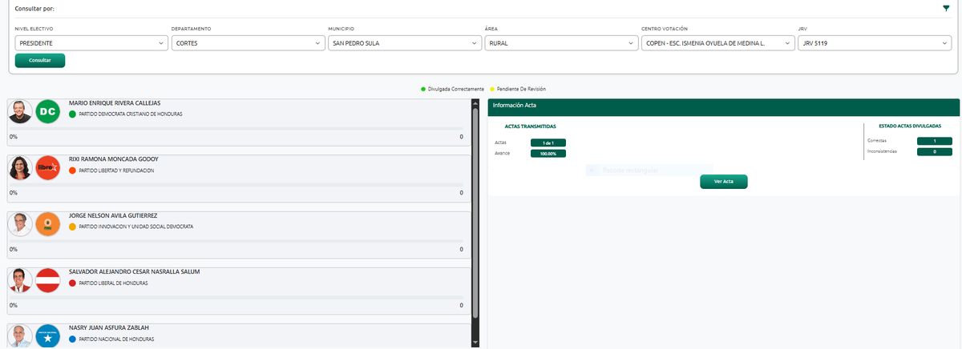Click blue dot beside Partido Nacional de Honduras

(72, 339)
